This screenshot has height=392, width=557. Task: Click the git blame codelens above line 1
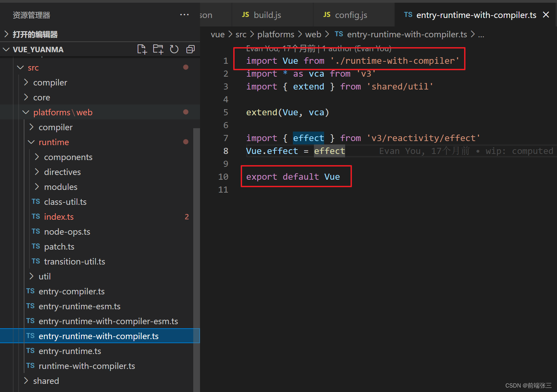pyautogui.click(x=319, y=49)
